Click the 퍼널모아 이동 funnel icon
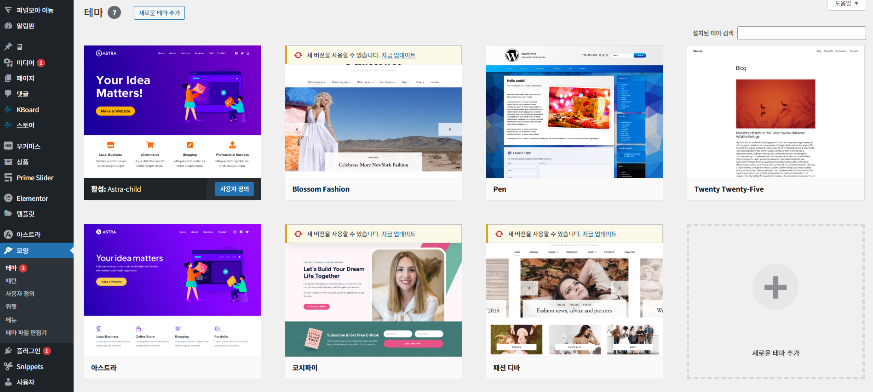873x392 pixels. [8, 10]
